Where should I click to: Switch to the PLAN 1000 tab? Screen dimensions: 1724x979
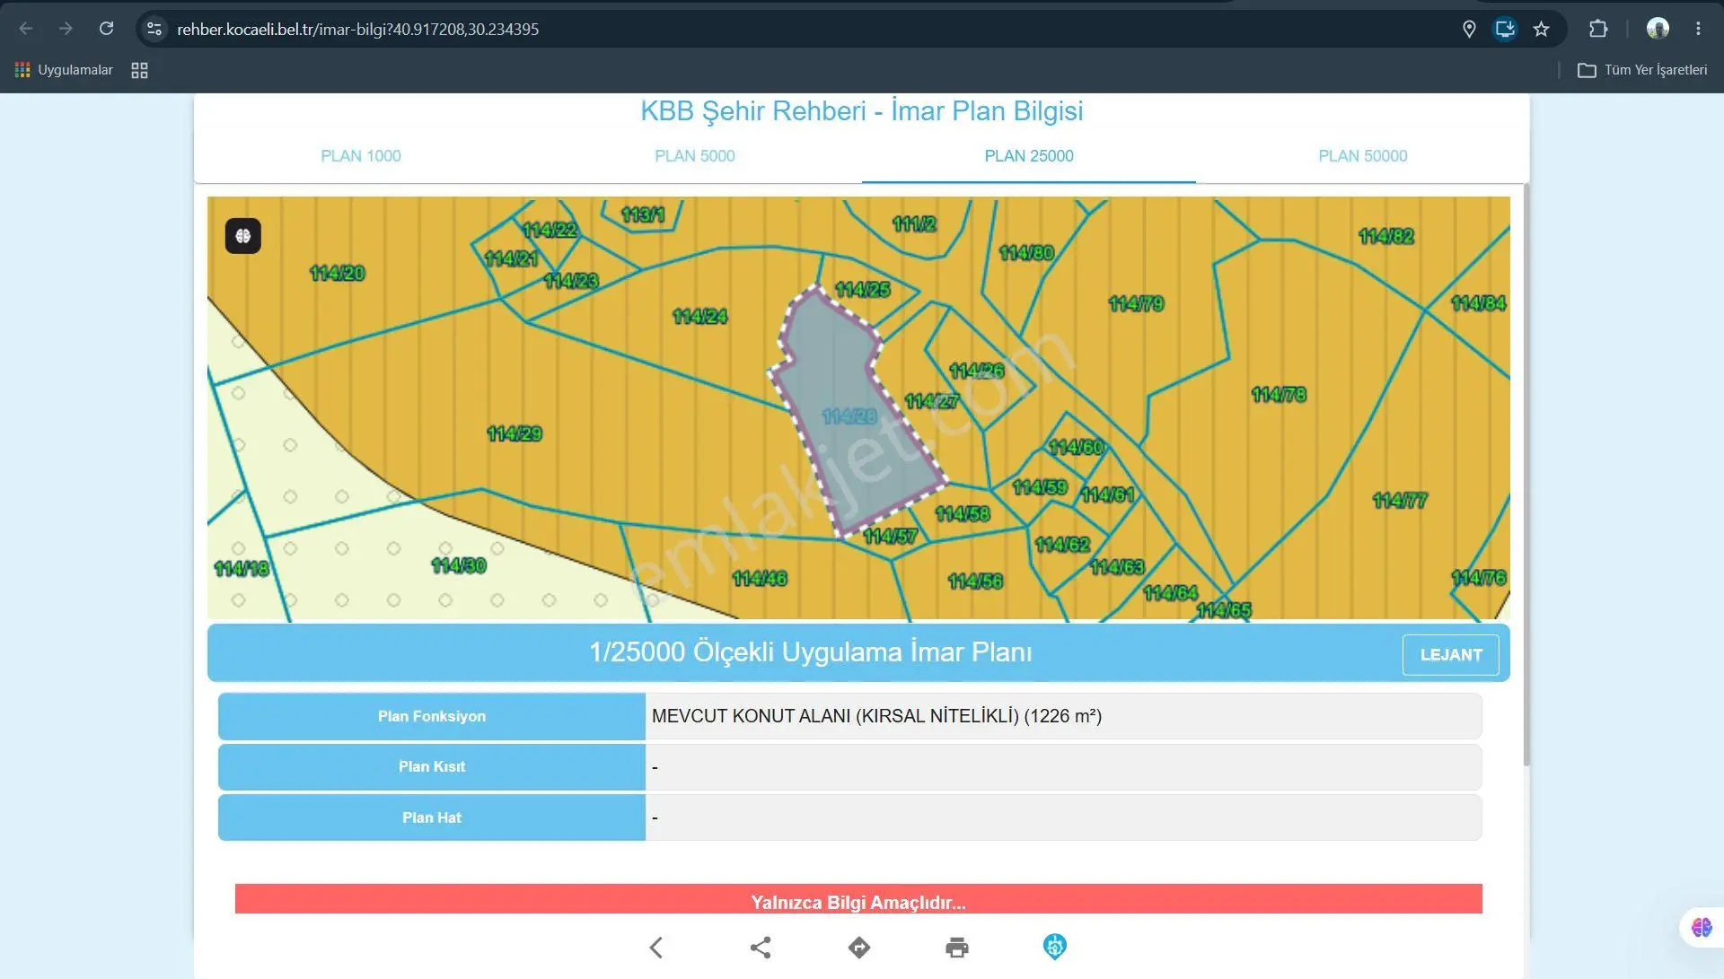point(361,156)
